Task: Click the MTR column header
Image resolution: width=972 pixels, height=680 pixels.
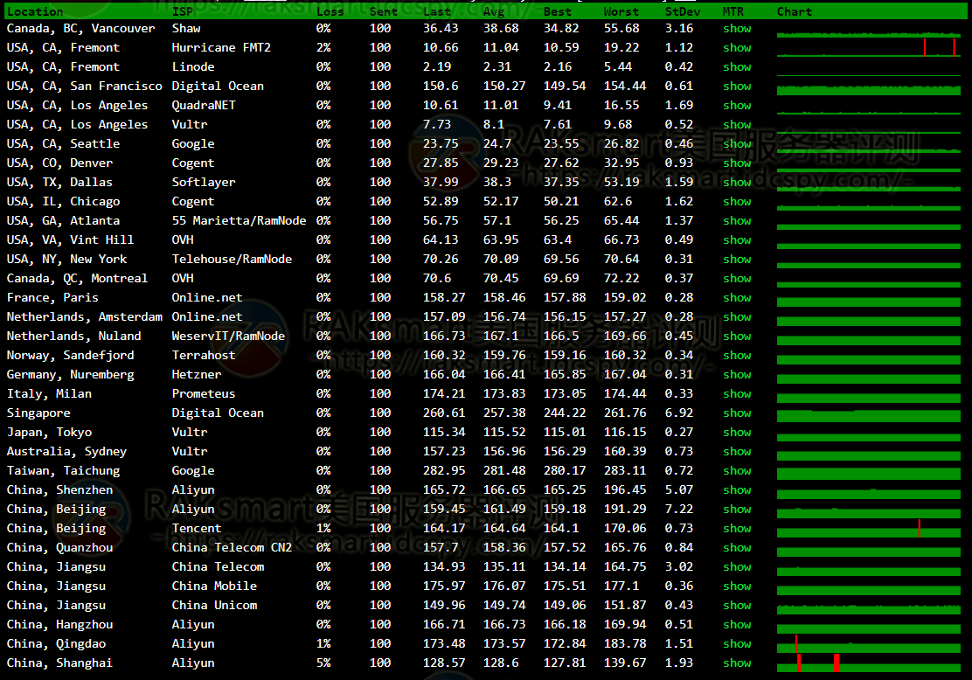Action: point(732,11)
